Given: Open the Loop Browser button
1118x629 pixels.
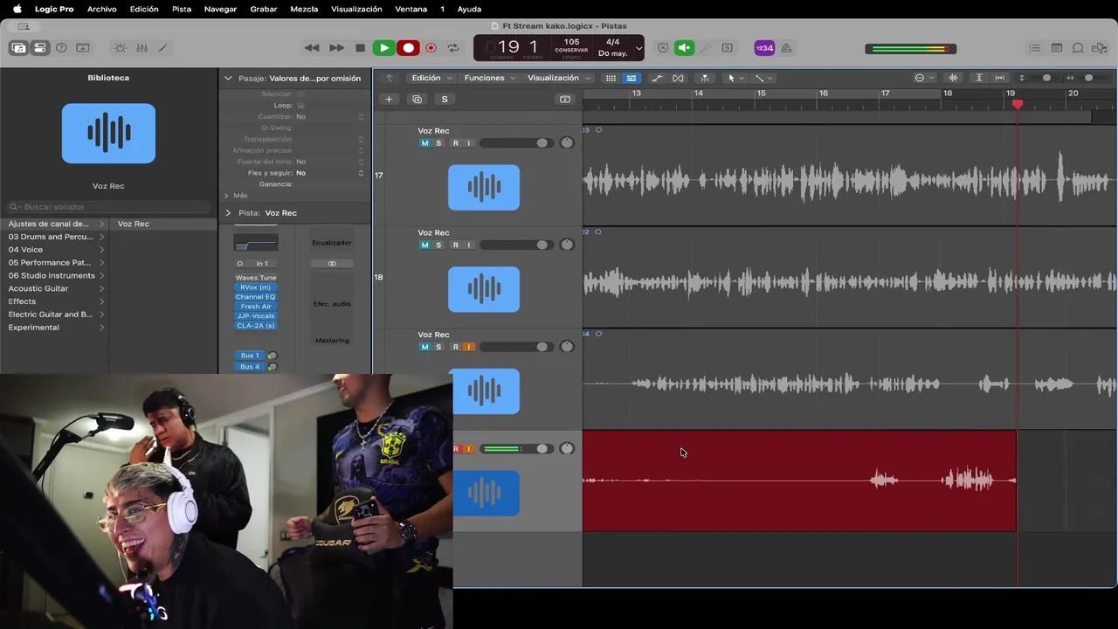Looking at the screenshot, I should 1078,48.
